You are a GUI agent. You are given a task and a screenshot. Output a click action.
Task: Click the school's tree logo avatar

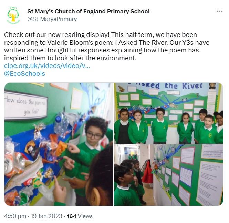13,16
